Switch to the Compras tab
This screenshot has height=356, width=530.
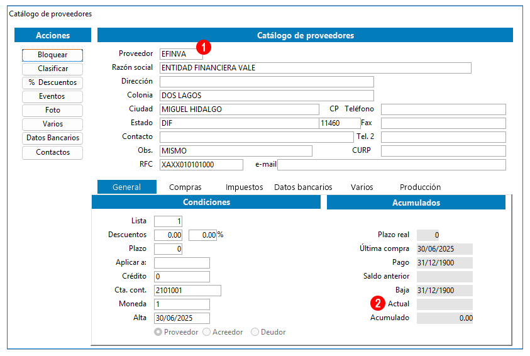(185, 187)
